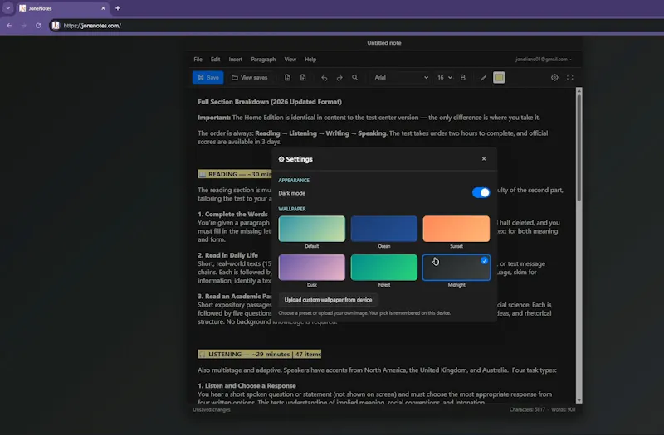Click the first document export icon
Viewport: 664px width, 435px height.
(287, 77)
